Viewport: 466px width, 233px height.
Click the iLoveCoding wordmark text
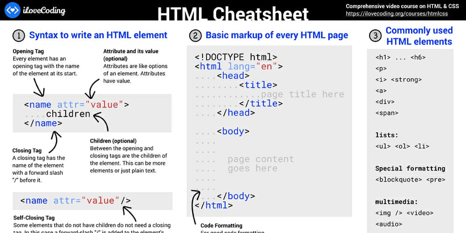point(44,11)
